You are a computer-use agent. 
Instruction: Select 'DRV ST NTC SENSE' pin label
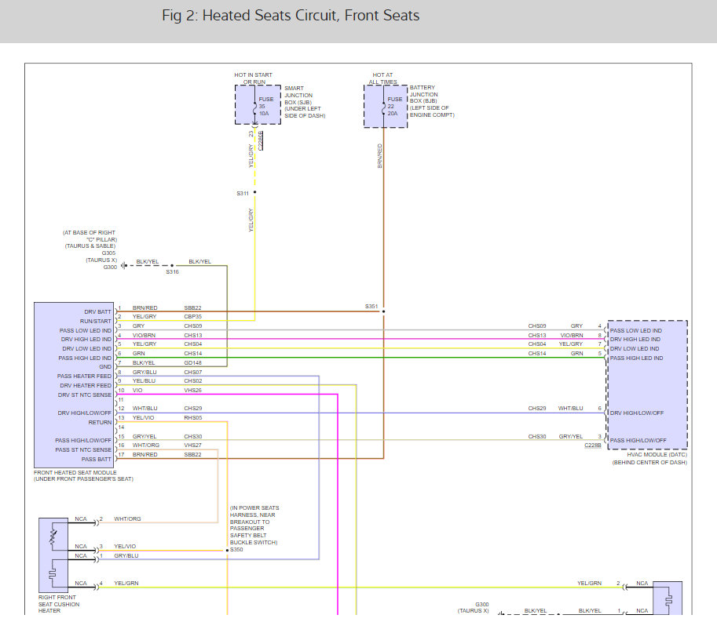[x=85, y=395]
